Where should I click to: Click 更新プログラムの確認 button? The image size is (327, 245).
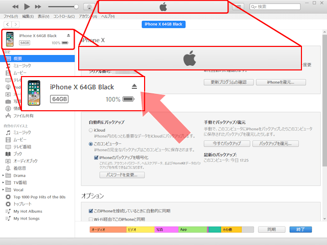coord(229,82)
